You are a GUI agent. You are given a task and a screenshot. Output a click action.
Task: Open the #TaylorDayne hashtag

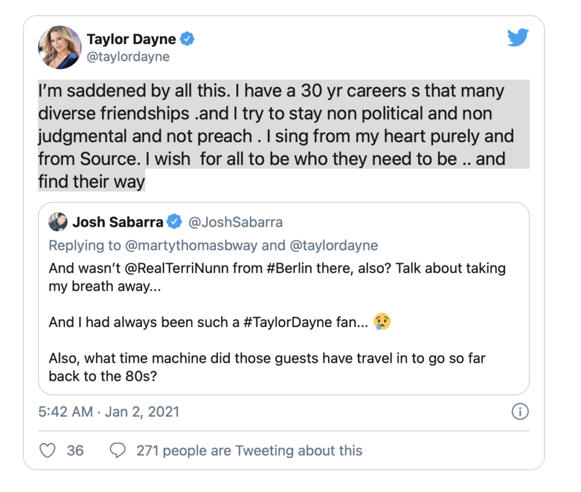tap(288, 322)
